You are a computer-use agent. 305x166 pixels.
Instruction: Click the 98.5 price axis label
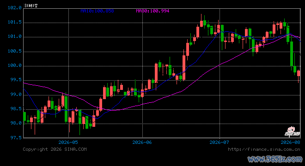(x=16, y=109)
